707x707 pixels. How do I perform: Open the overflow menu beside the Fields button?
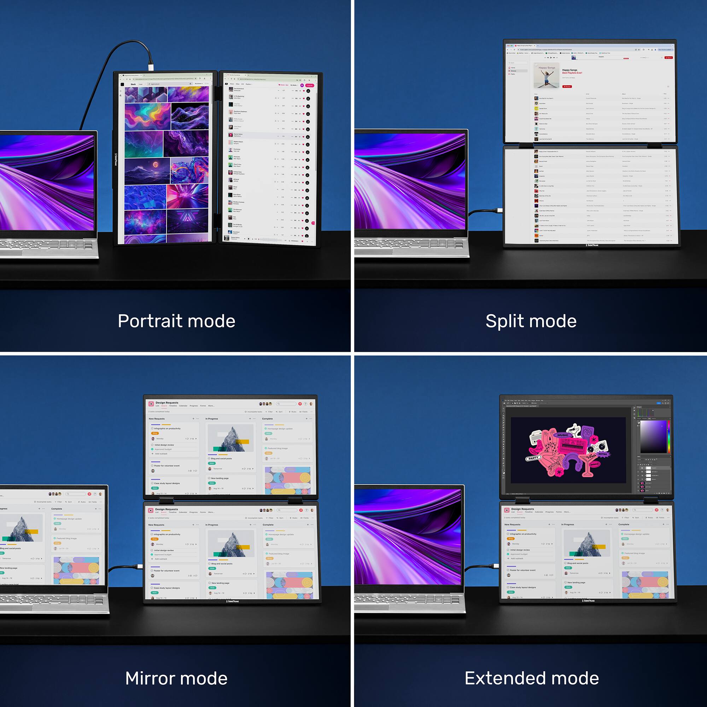tap(312, 412)
